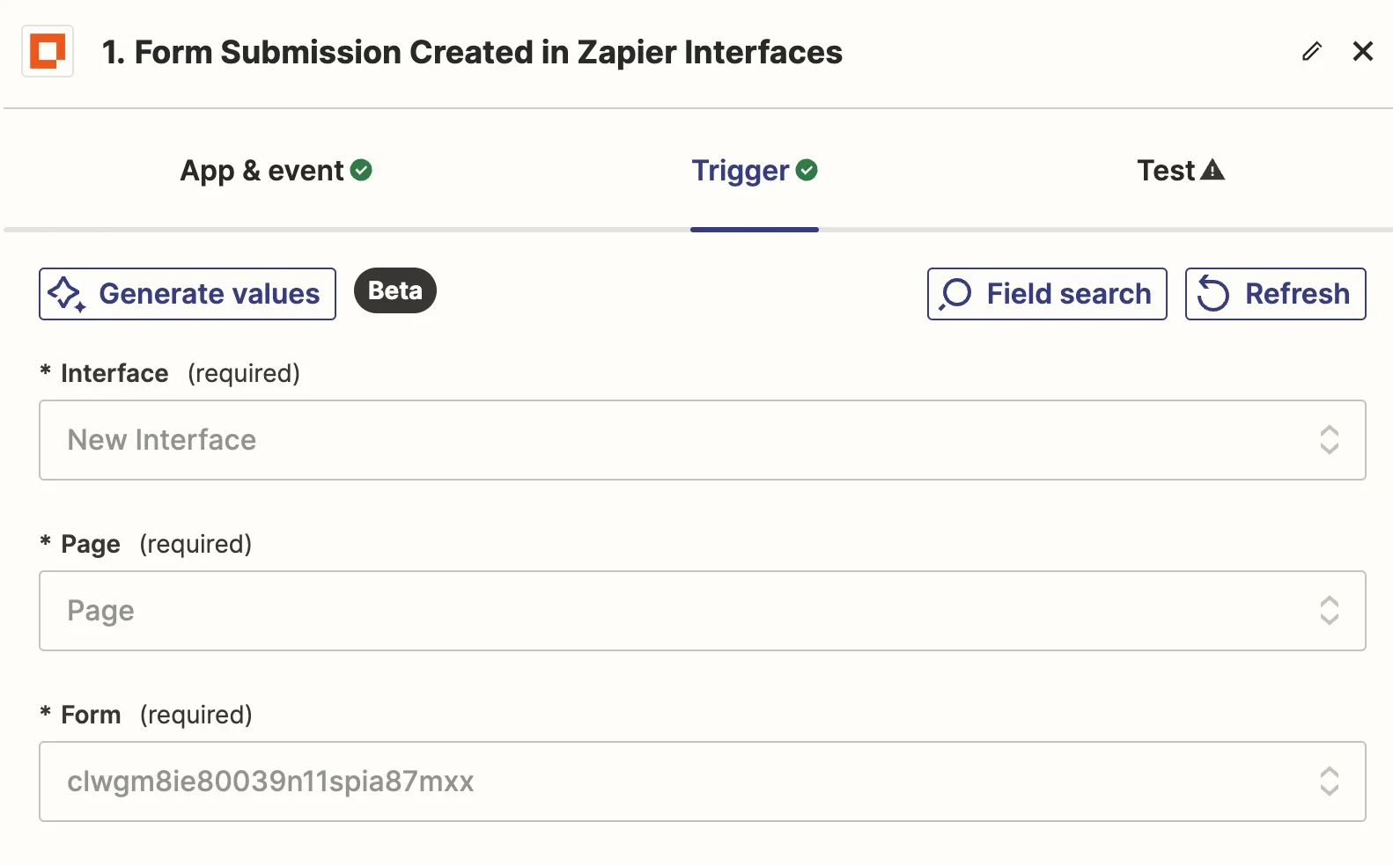Viewport: 1393px width, 866px height.
Task: Click the magnifier icon in Field search
Action: pos(955,294)
